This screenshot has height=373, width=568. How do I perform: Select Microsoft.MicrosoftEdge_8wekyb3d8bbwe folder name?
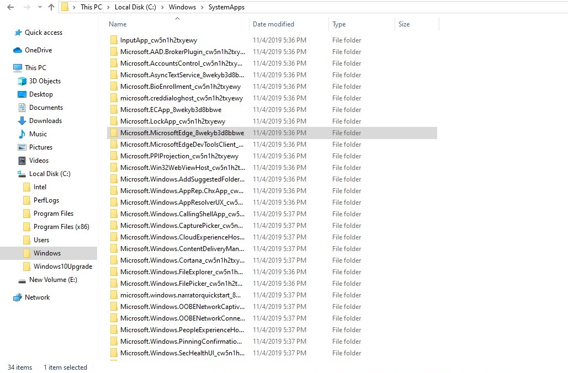tap(182, 133)
